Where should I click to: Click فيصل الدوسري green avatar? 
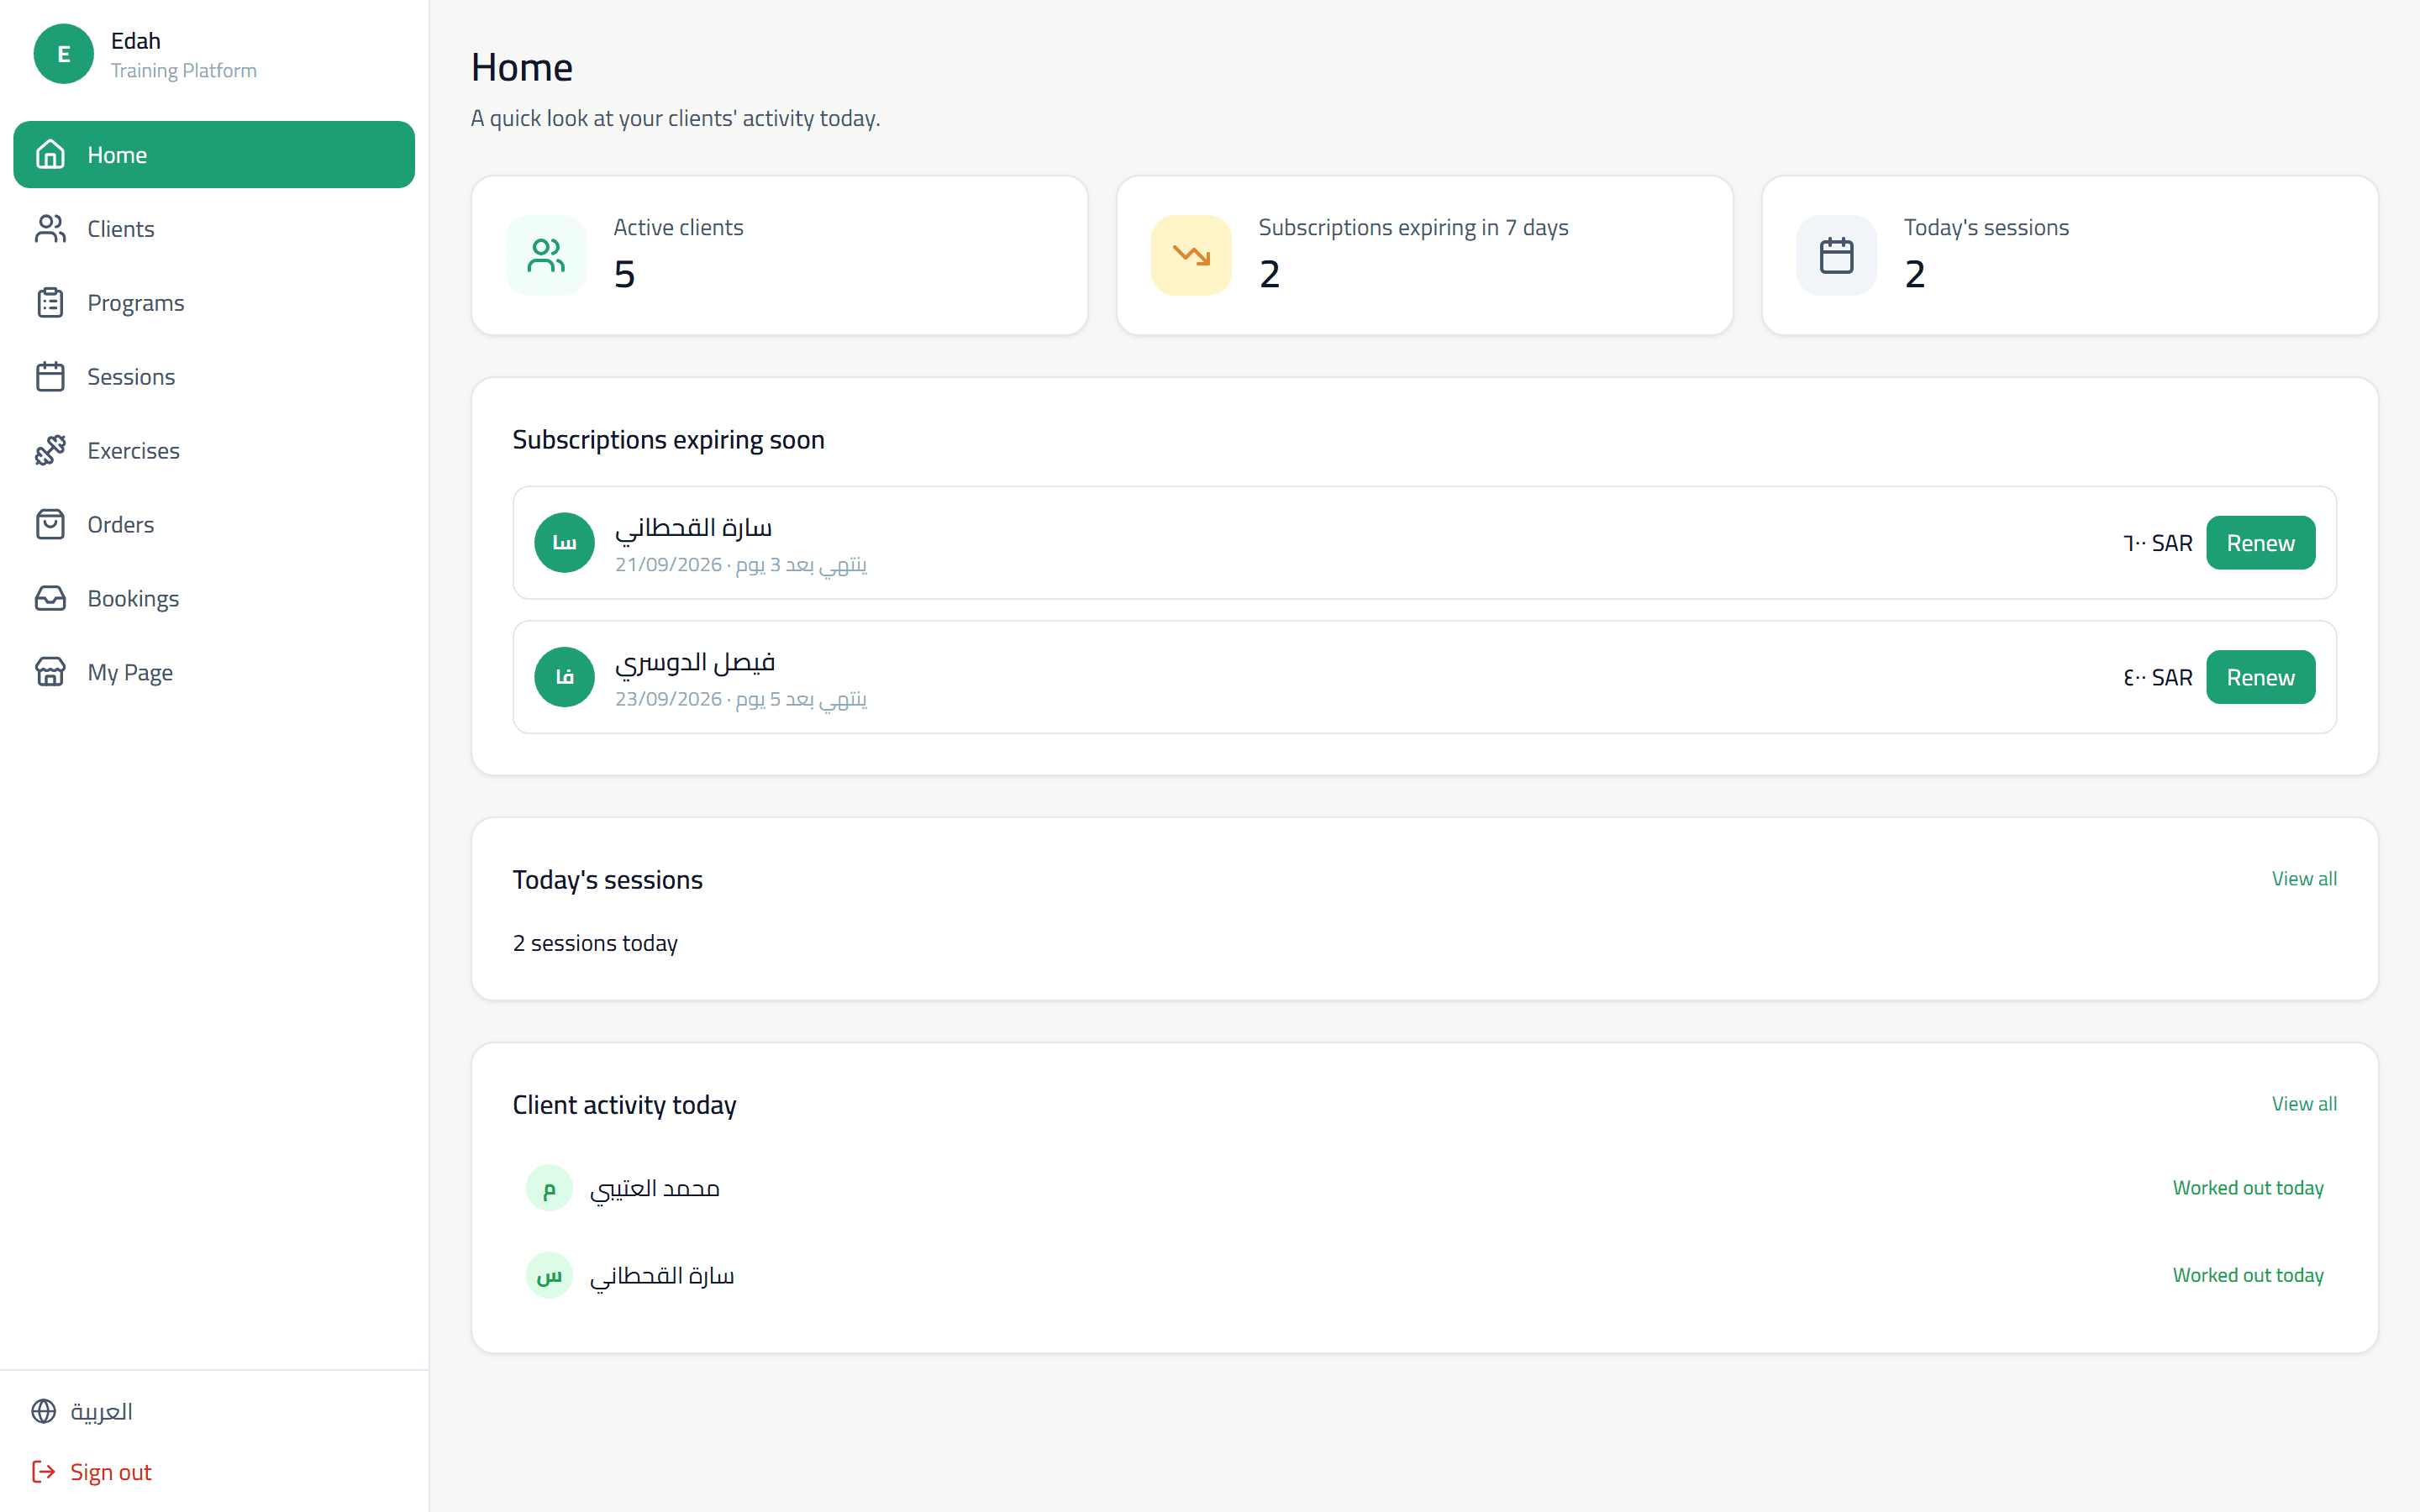[565, 677]
